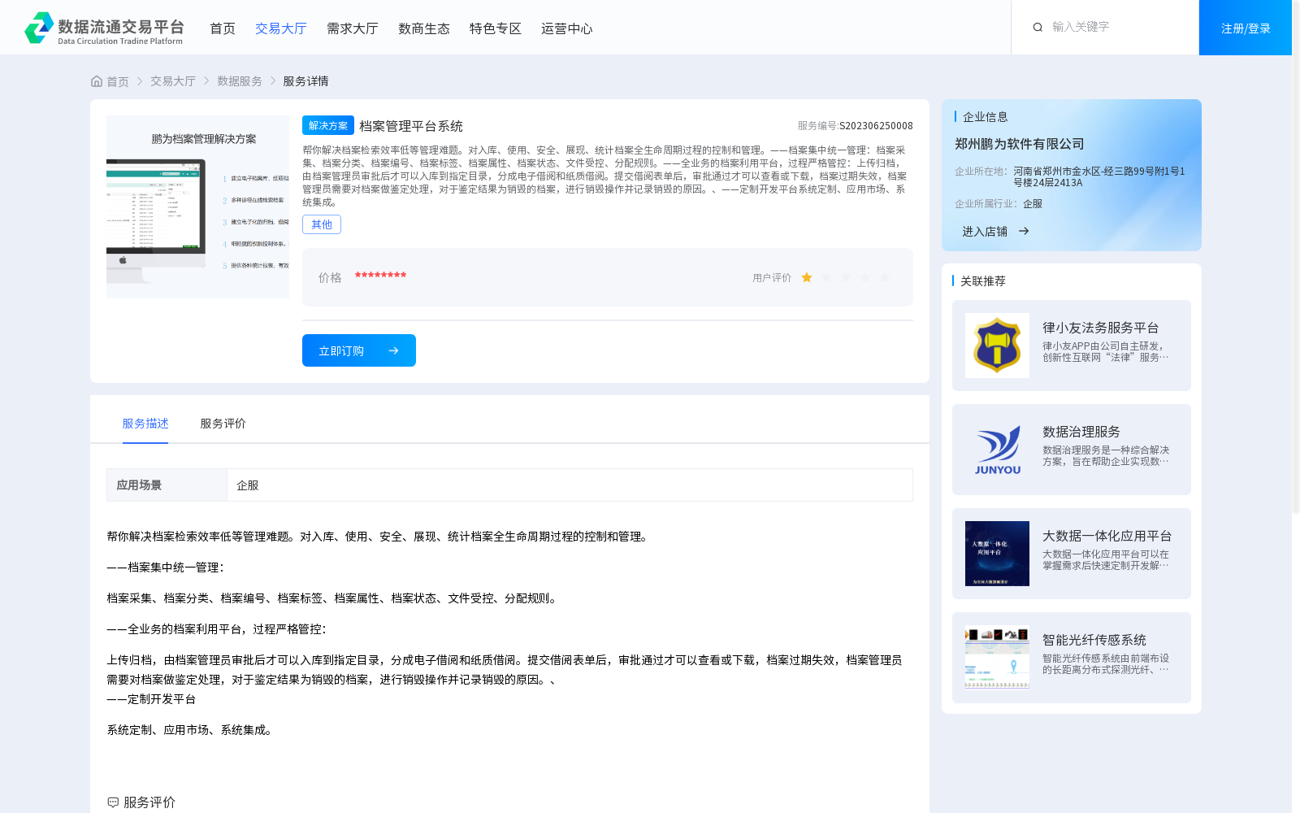
Task: Open the 特色专区 menu item
Action: [496, 28]
